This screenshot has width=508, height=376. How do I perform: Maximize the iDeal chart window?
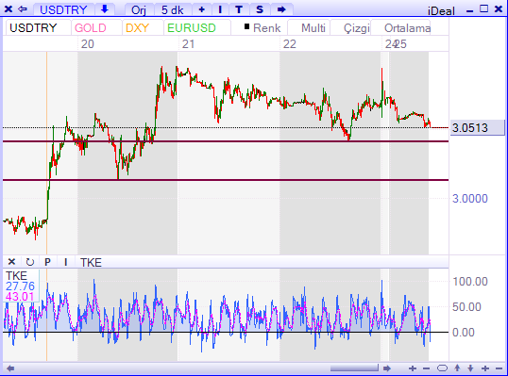coord(483,8)
